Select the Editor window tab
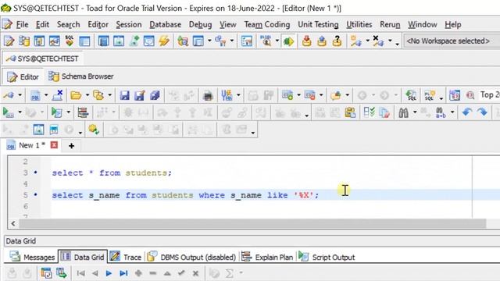 point(23,76)
